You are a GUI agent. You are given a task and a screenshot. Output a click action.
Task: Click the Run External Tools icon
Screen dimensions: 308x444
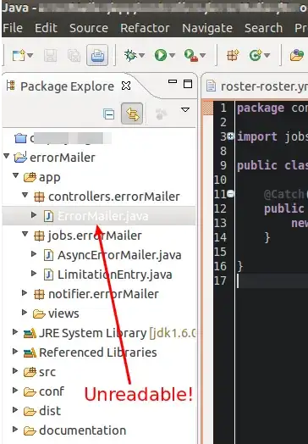[x=191, y=55]
